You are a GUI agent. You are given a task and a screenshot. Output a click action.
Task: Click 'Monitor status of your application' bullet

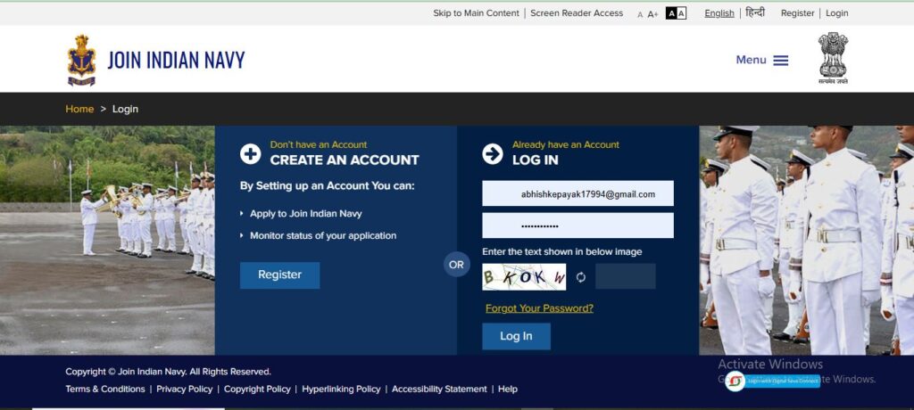[323, 236]
